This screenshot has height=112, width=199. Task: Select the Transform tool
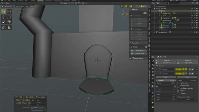[x=9, y=22]
